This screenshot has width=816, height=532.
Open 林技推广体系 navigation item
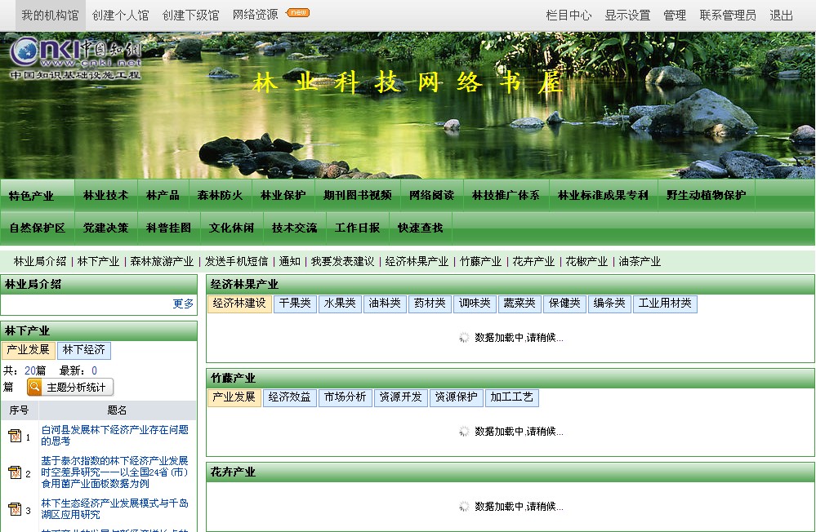coord(506,195)
